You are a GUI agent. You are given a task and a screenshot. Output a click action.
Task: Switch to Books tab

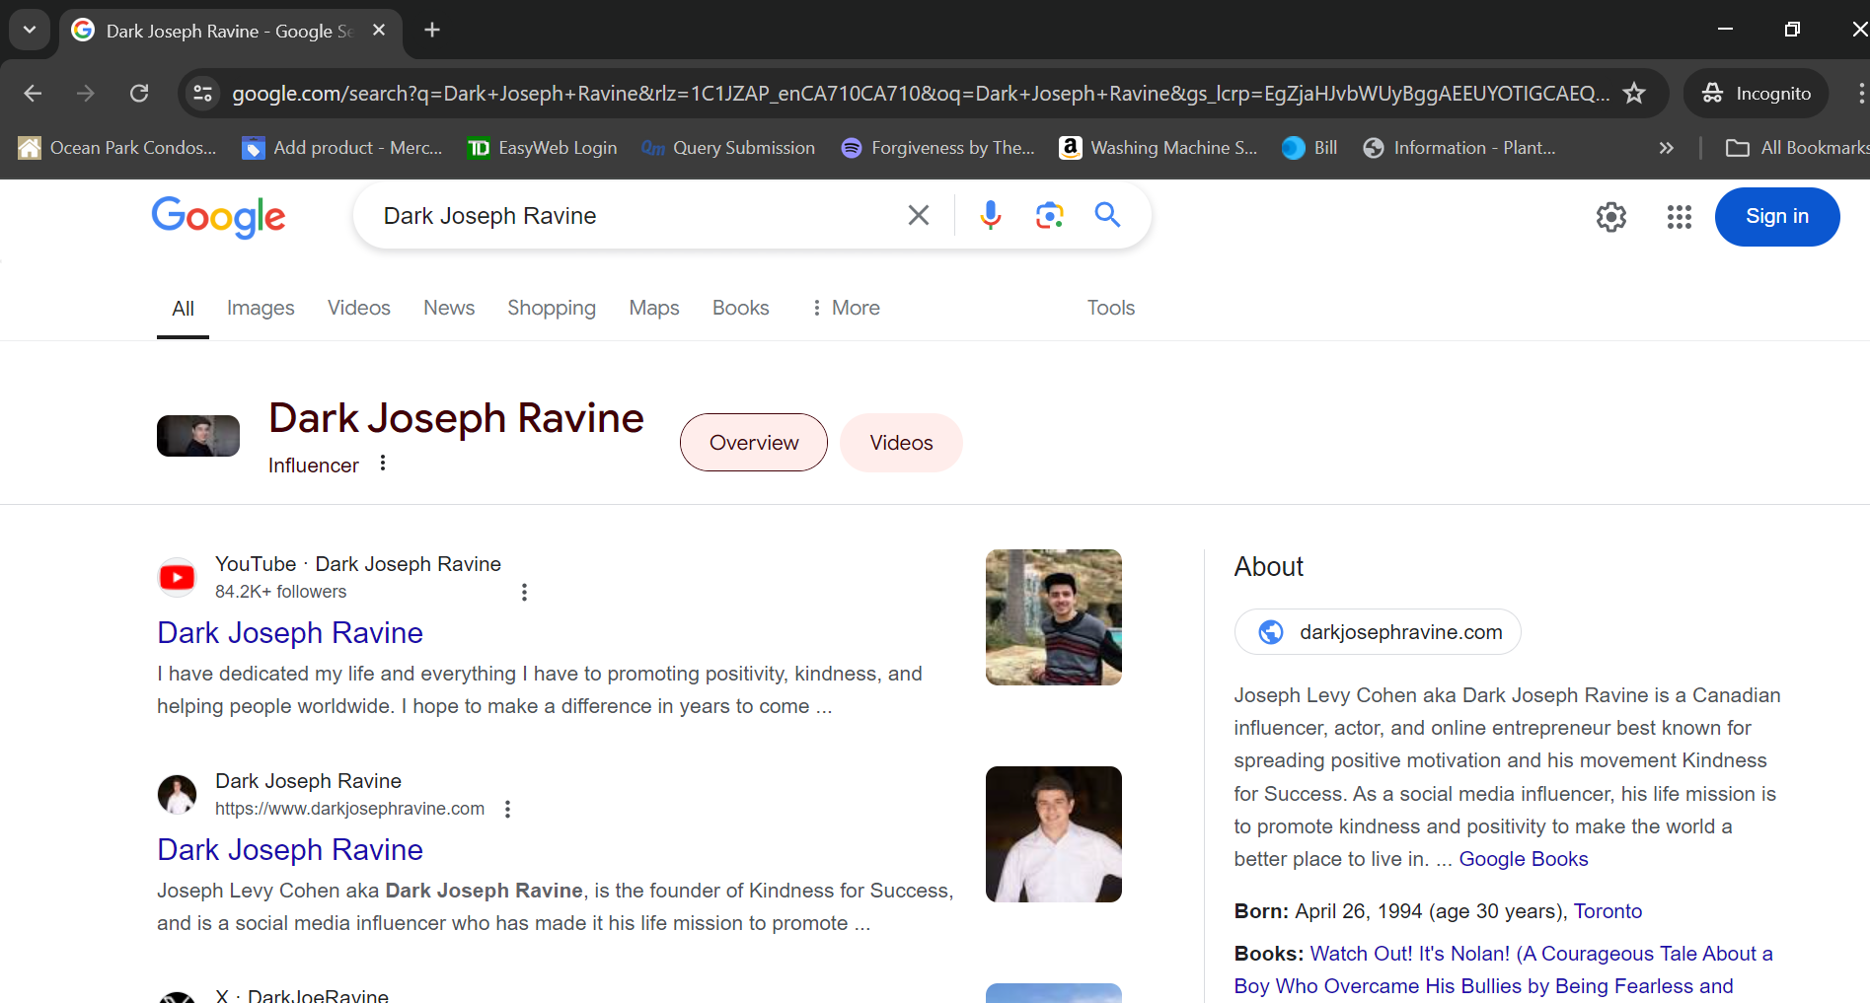point(740,308)
